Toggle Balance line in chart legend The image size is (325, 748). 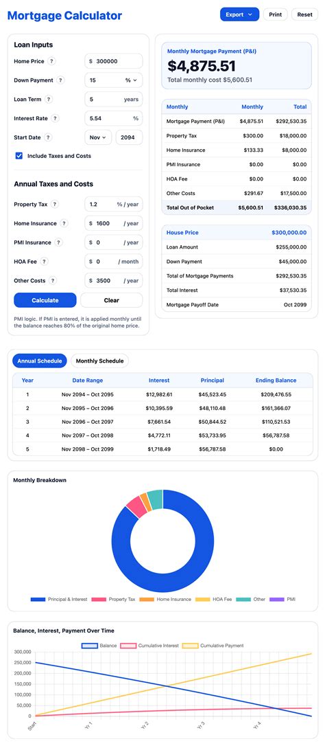(x=89, y=646)
